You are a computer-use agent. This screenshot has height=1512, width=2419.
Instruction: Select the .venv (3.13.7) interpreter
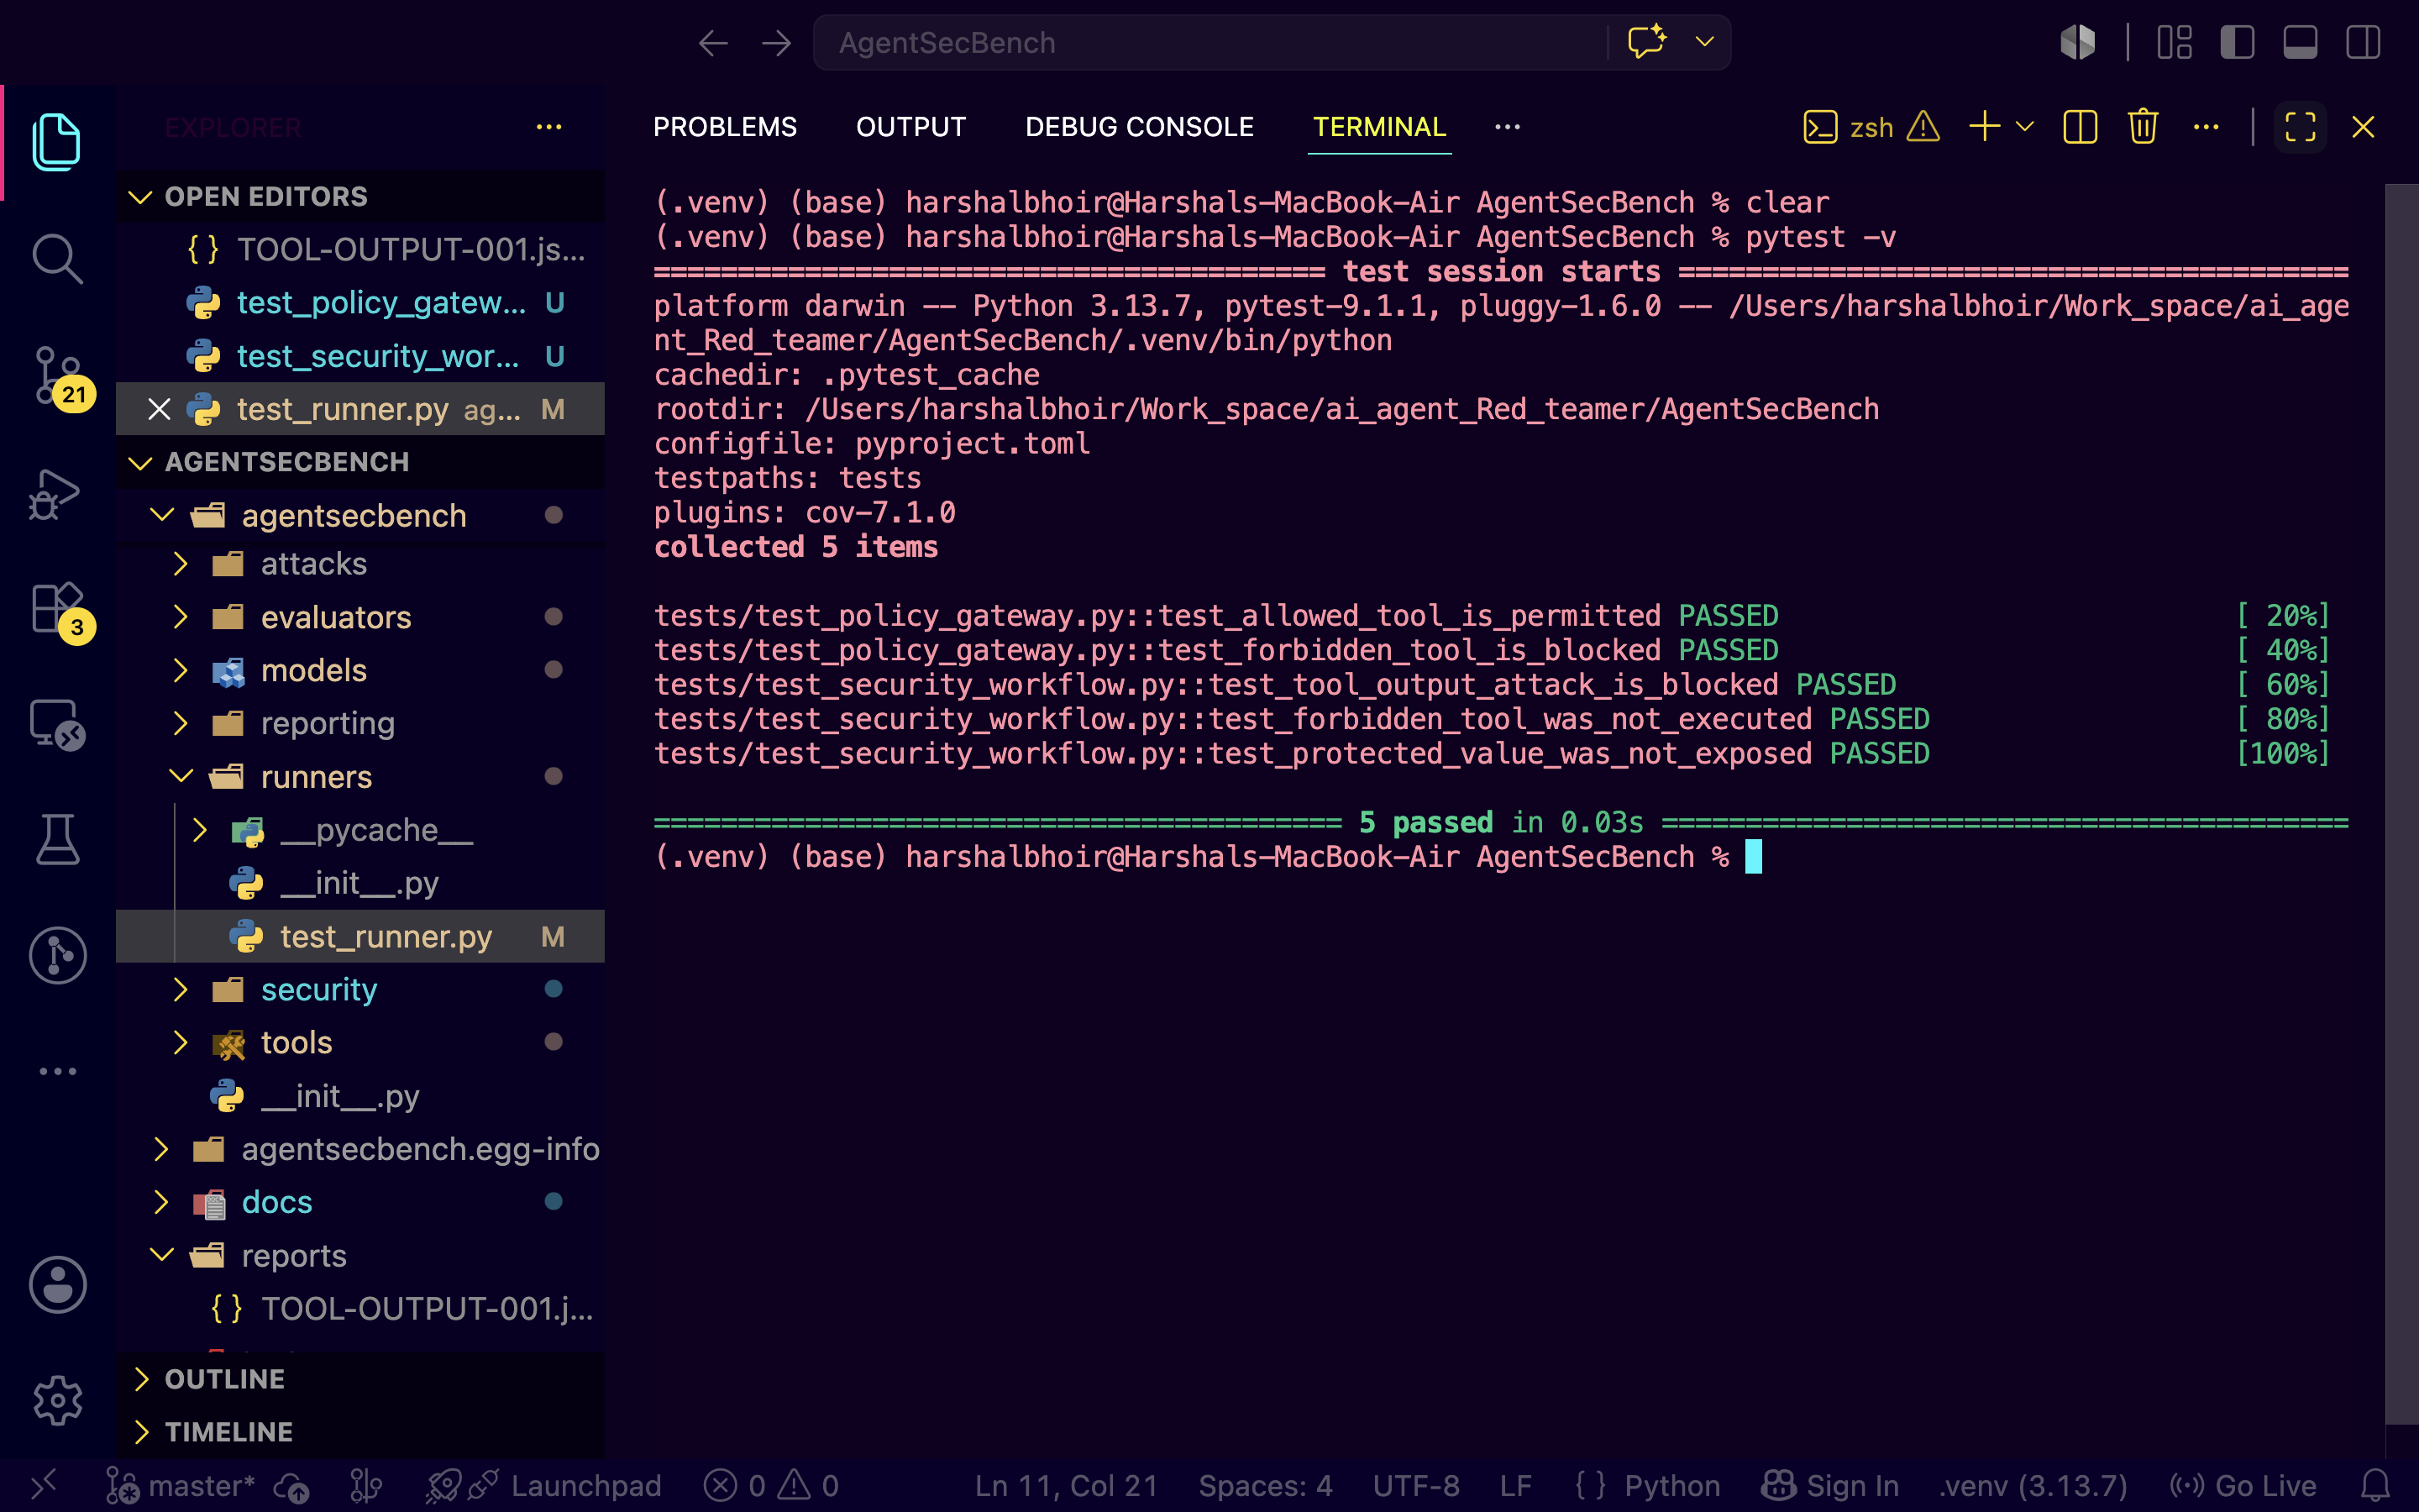click(x=2033, y=1486)
